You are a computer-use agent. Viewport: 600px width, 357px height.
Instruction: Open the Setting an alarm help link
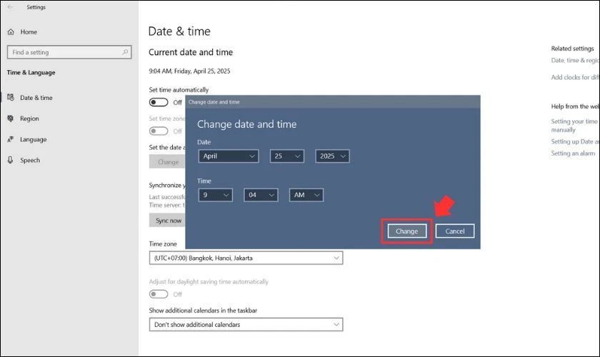point(573,154)
